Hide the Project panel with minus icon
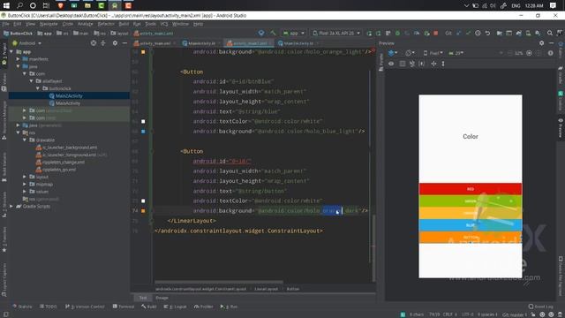Screen dimensions: 565x318 (x=124, y=43)
